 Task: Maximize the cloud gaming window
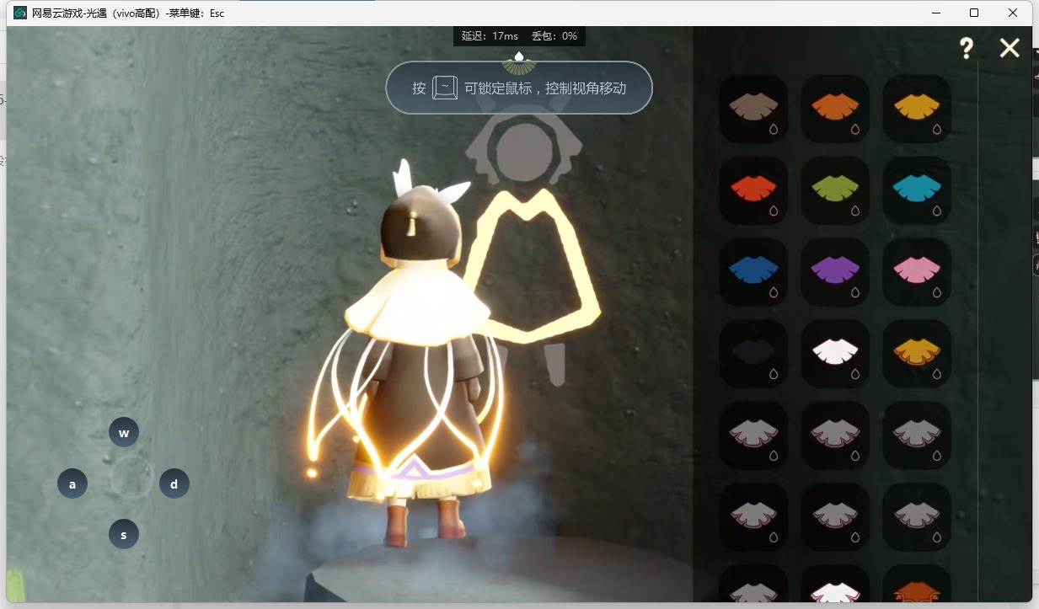pyautogui.click(x=974, y=13)
